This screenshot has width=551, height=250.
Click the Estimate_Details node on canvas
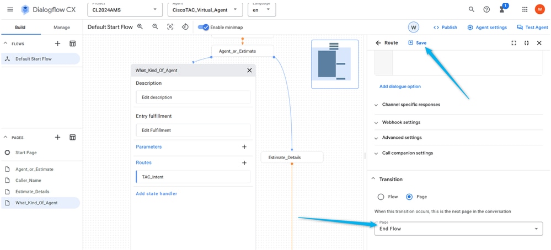[x=292, y=157]
